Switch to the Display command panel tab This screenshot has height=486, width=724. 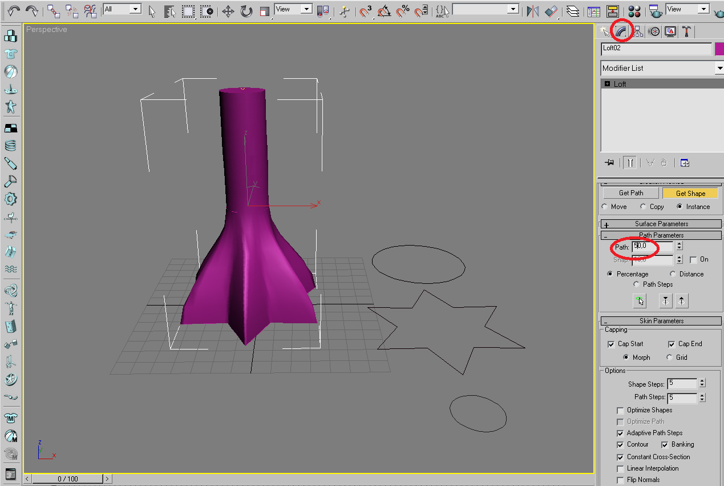click(671, 31)
